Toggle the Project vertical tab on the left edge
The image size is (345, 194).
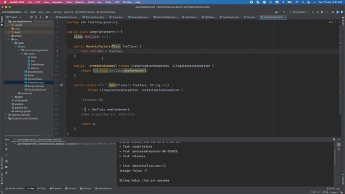click(x=2, y=21)
